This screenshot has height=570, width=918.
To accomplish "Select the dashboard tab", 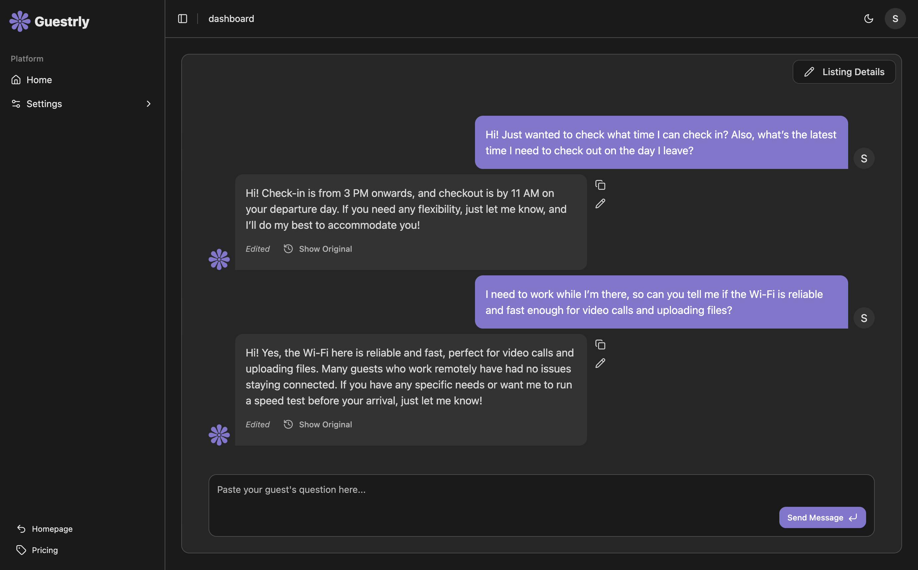I will tap(231, 19).
